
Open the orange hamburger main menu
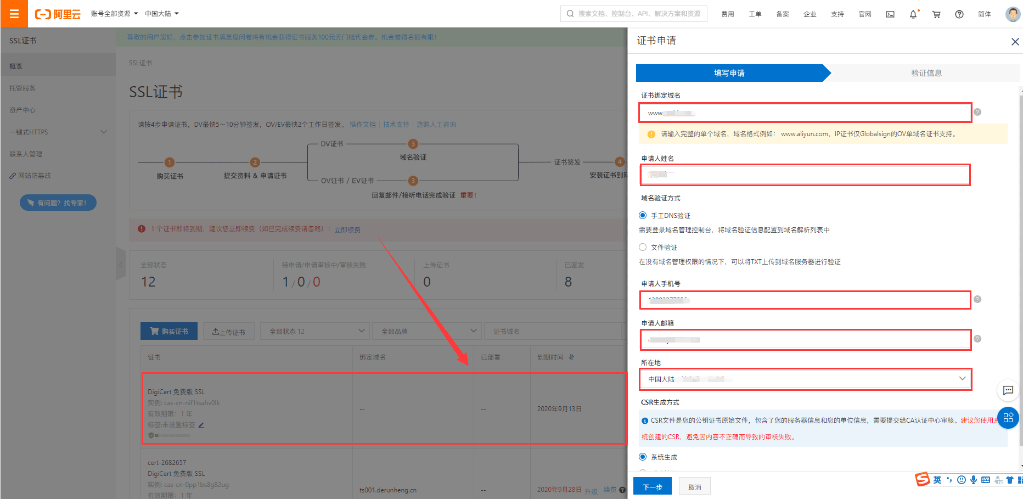coord(14,14)
